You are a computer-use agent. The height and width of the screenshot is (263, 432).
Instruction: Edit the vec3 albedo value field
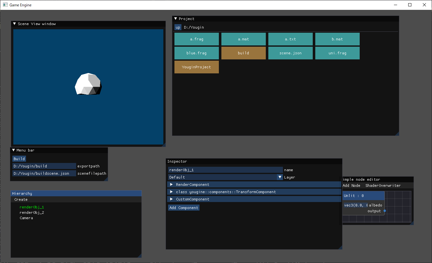[x=356, y=205]
